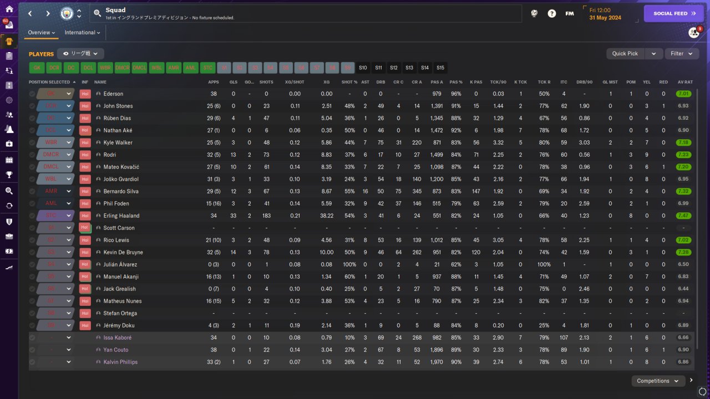Sort by APPS column header

[x=214, y=82]
